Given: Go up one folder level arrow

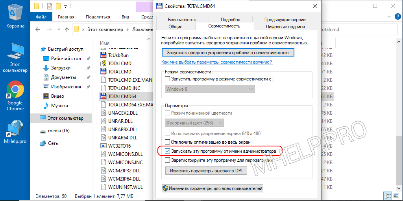Looking at the screenshot, I should 67,29.
